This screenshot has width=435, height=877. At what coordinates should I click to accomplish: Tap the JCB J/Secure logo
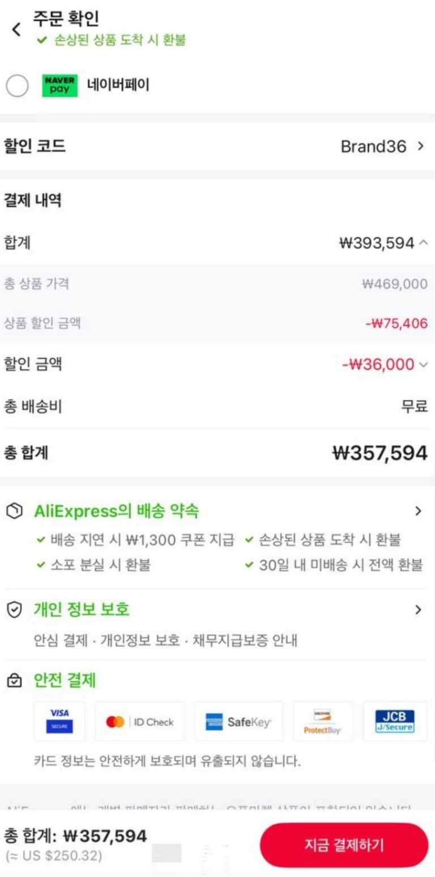pyautogui.click(x=395, y=721)
